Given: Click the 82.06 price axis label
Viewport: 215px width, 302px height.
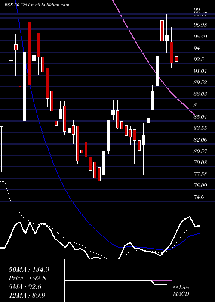Looking at the screenshot, I should coord(200,140).
